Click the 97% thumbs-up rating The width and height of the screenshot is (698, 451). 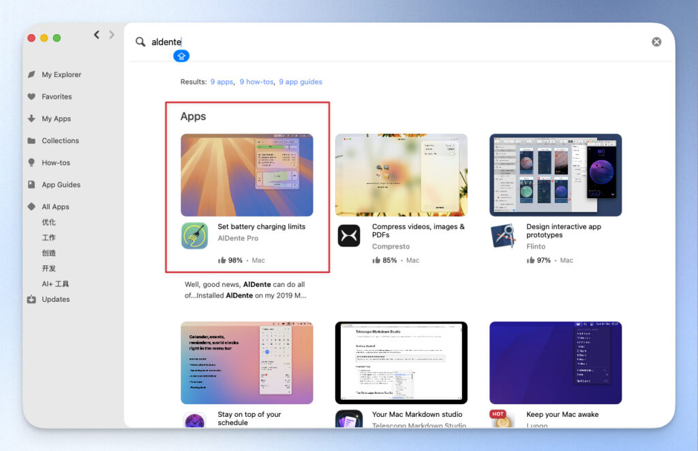point(538,260)
